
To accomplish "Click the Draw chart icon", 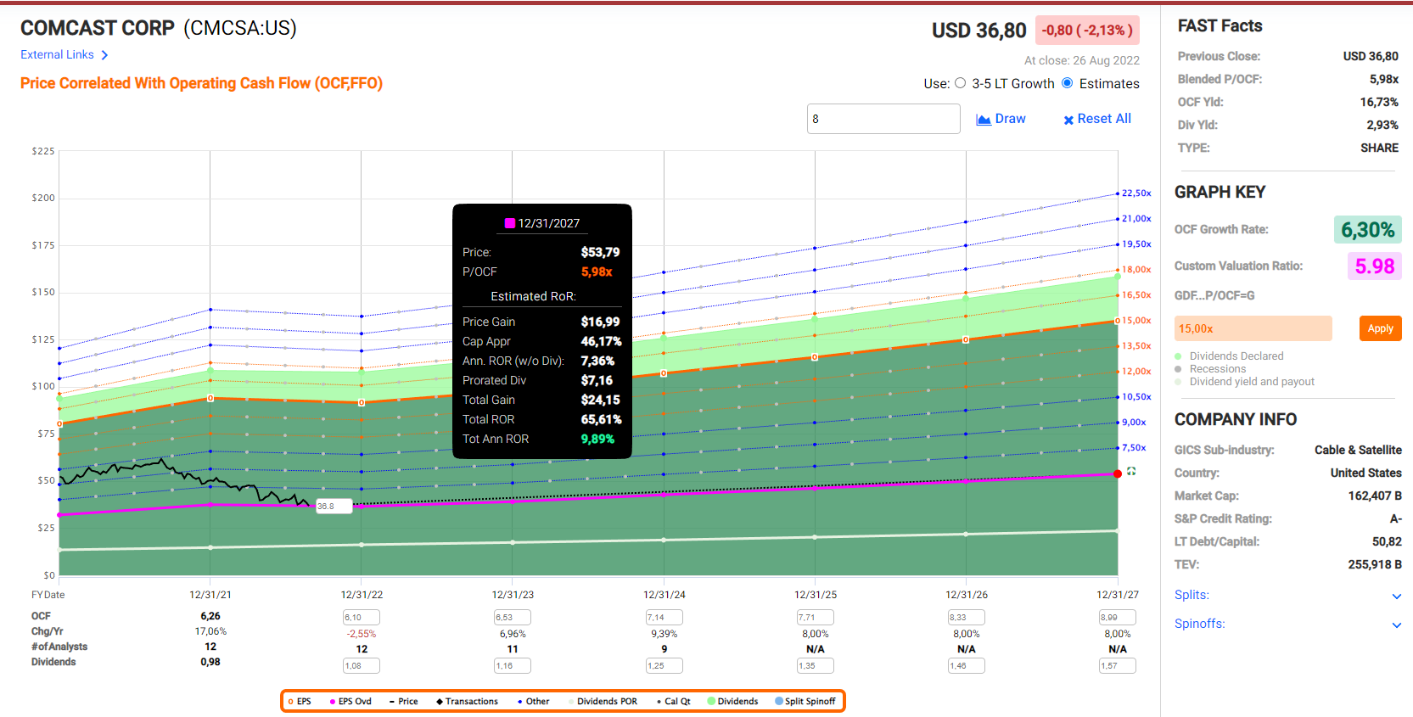I will 984,120.
